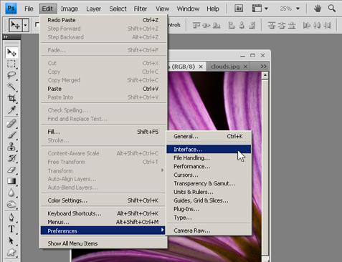Click Fill in Edit menu

tap(103, 132)
